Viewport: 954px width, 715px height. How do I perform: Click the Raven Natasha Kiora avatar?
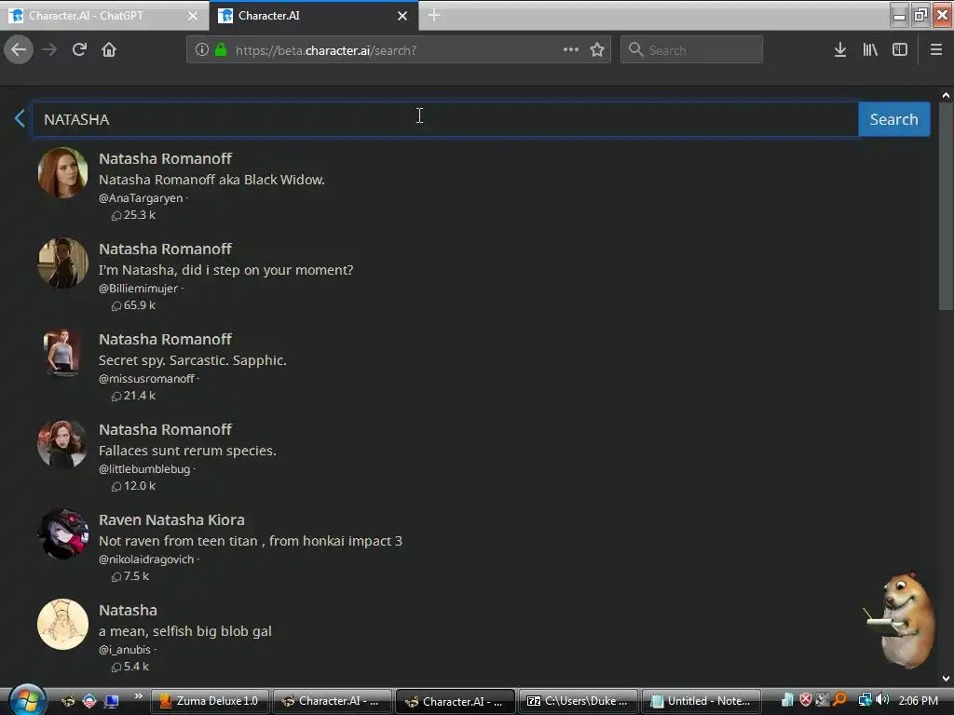[62, 533]
